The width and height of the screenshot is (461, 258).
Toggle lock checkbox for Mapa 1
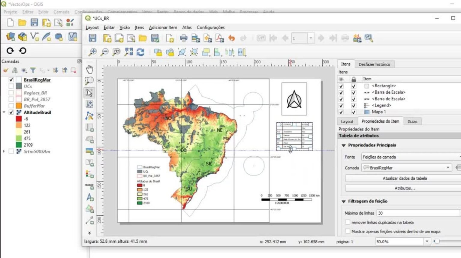pyautogui.click(x=354, y=112)
